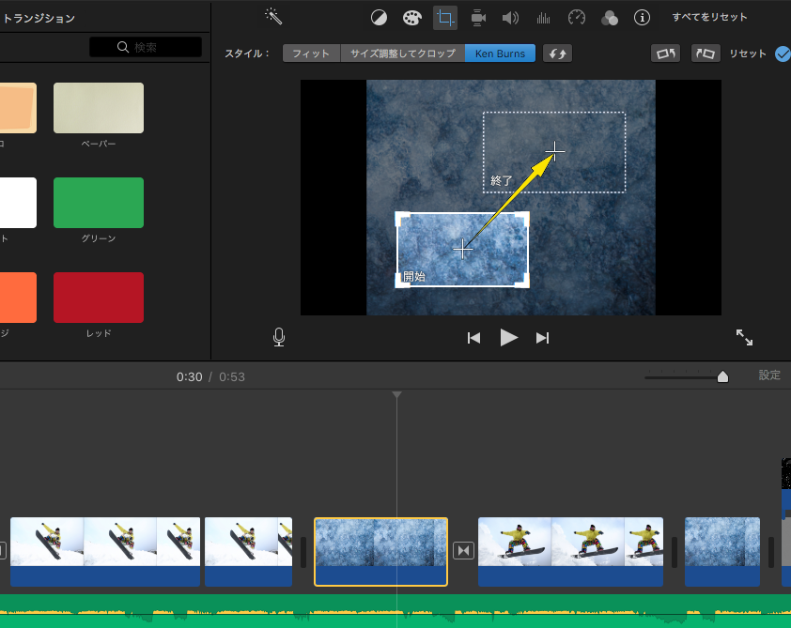Start voiceover recording with microphone
Image resolution: width=791 pixels, height=628 pixels.
[x=278, y=337]
